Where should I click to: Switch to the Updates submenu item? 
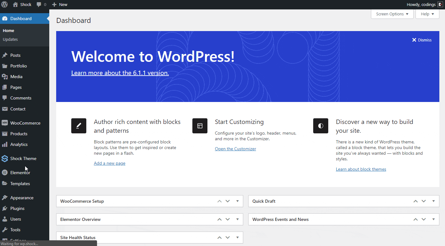click(x=10, y=39)
